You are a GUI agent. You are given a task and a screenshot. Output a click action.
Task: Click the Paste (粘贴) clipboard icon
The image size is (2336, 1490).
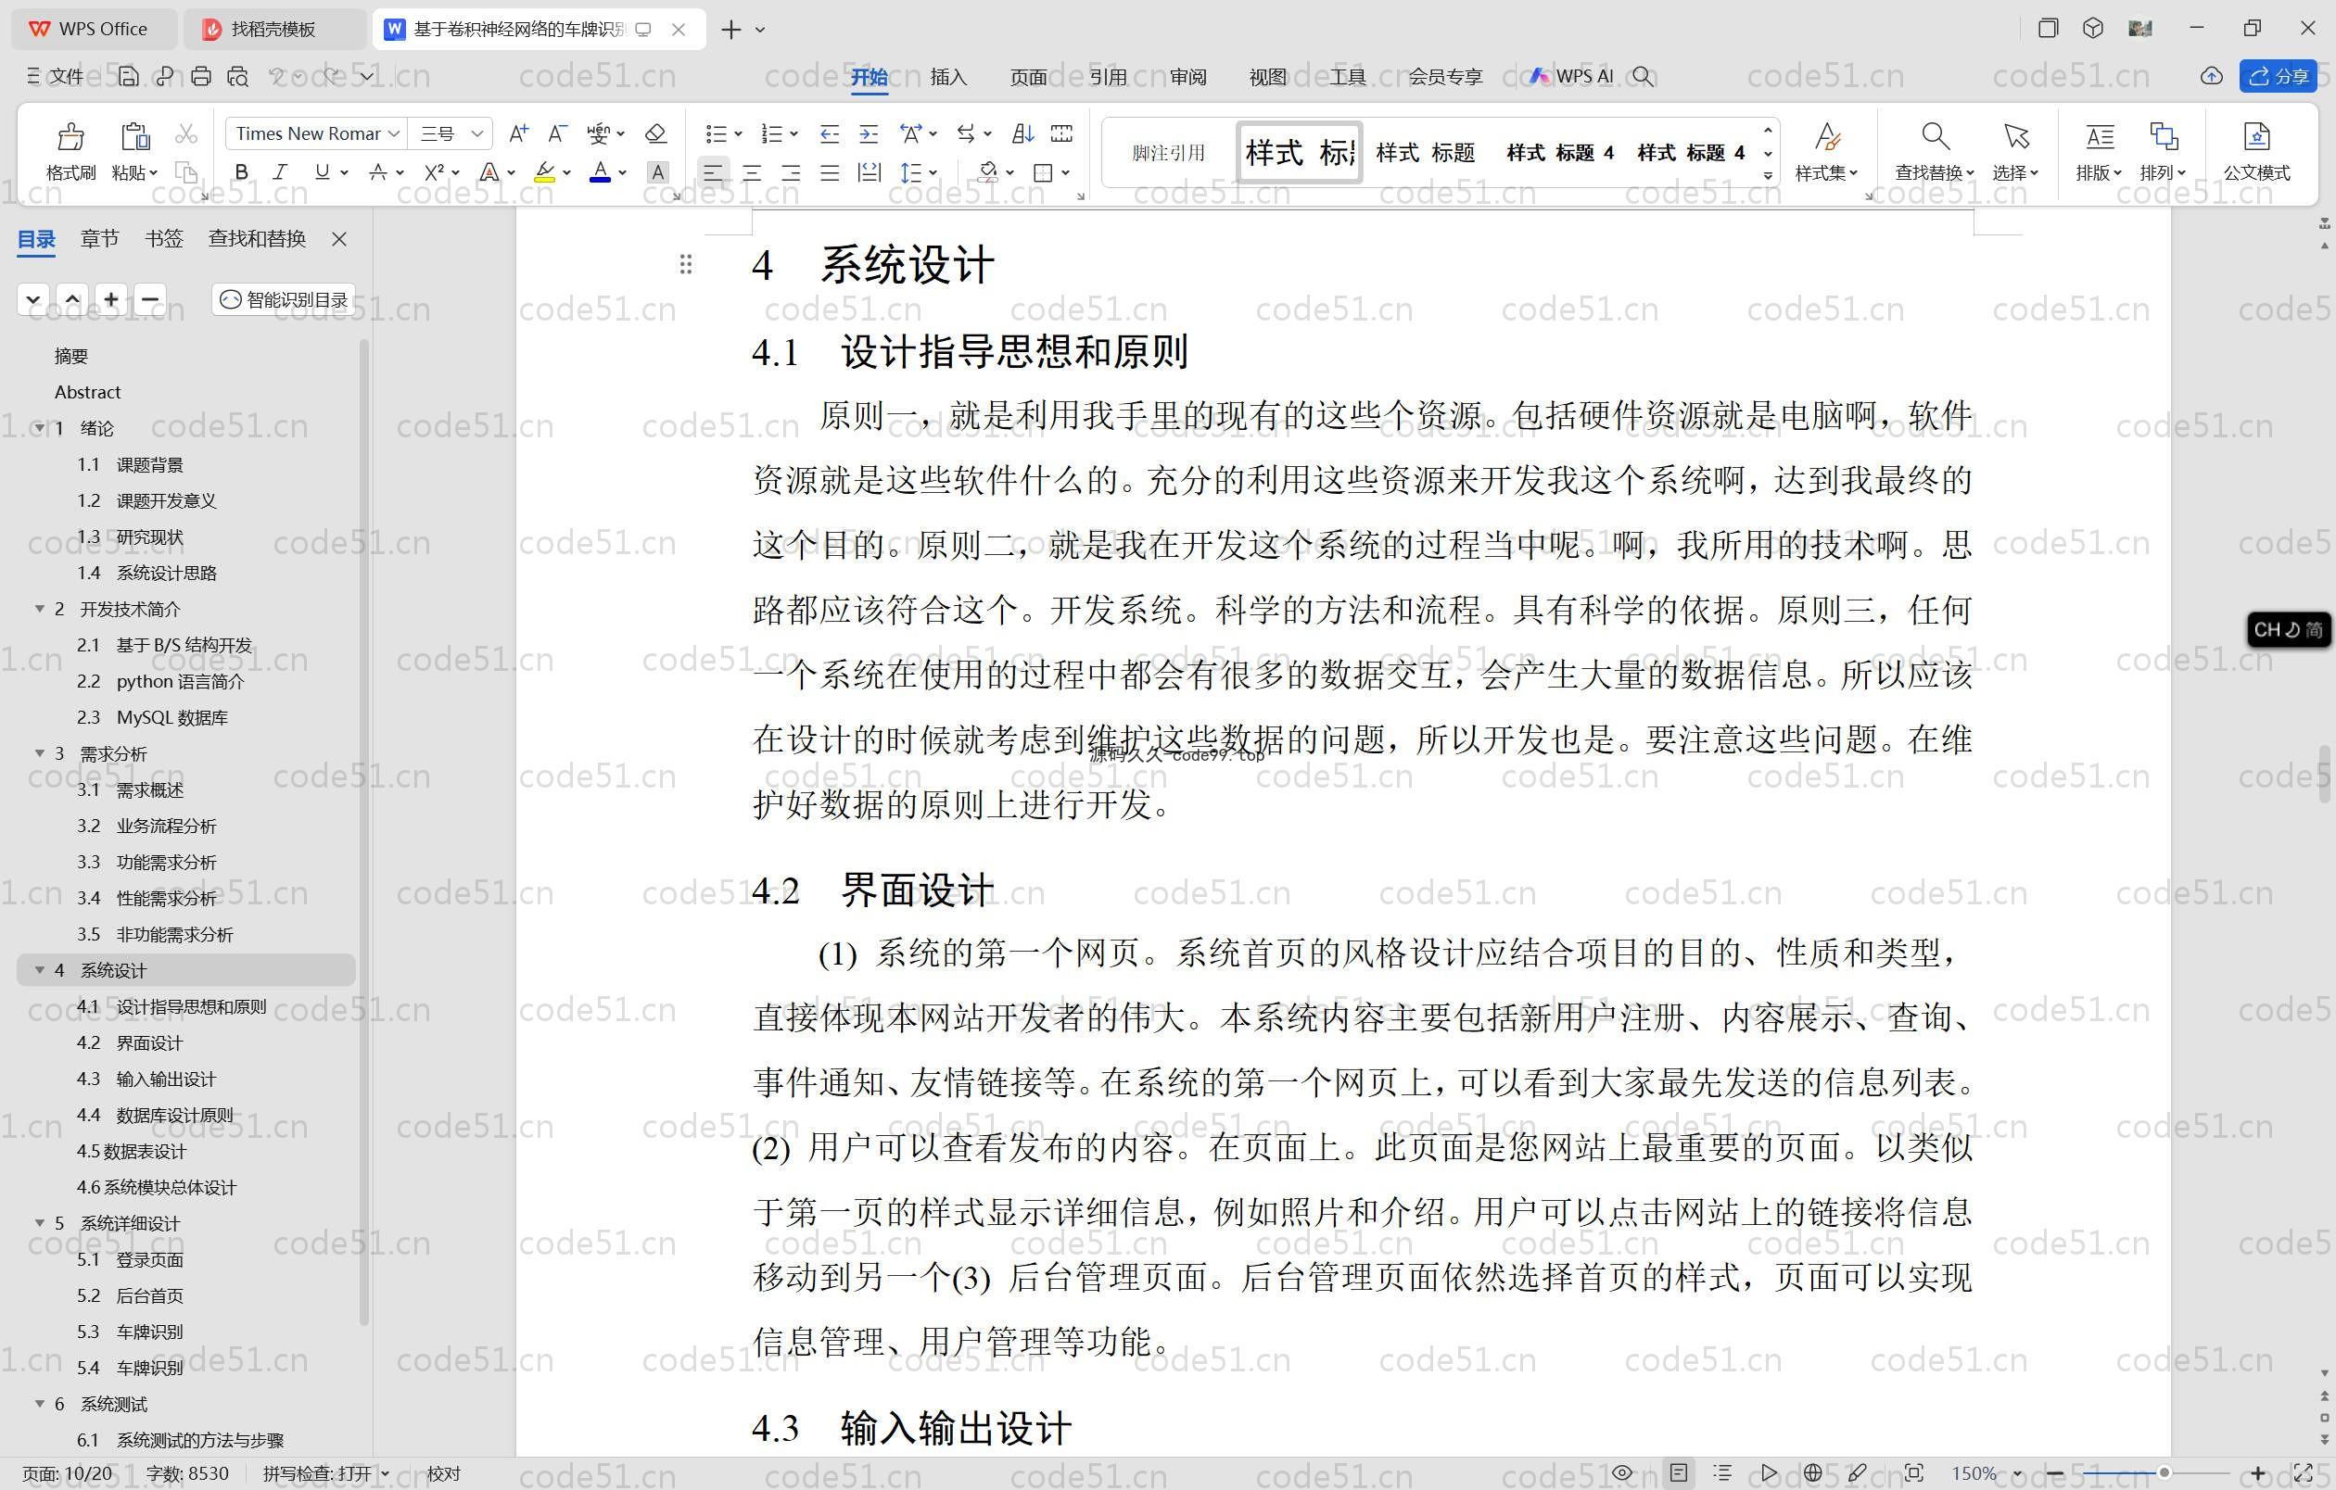[134, 137]
